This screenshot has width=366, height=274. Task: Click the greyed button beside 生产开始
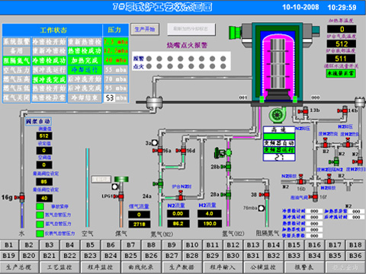pyautogui.click(x=191, y=29)
